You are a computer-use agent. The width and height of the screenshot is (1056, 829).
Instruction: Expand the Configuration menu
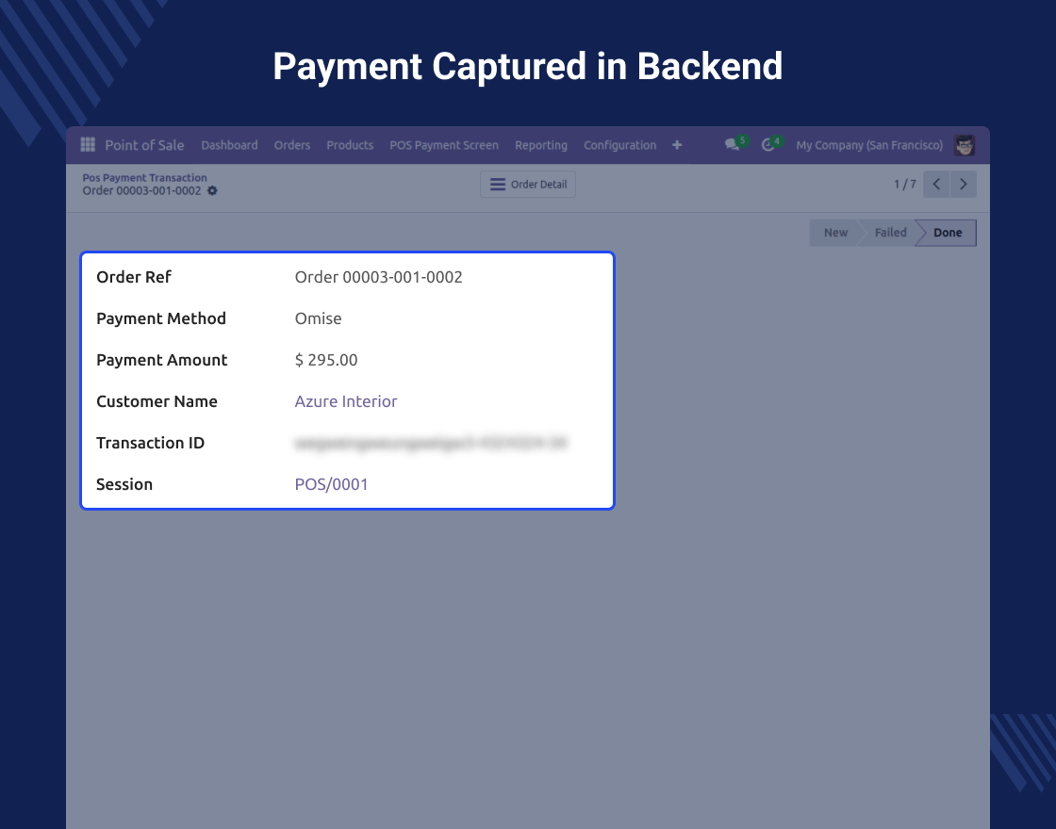point(619,145)
